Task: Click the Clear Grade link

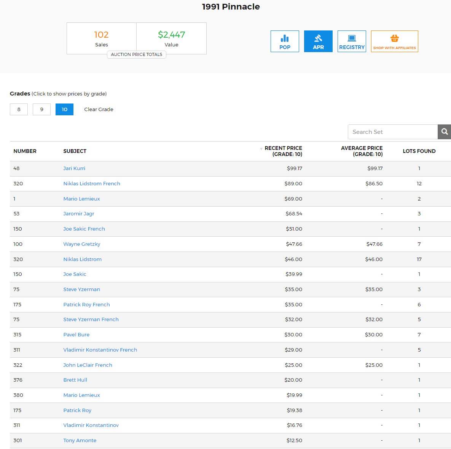Action: click(99, 109)
